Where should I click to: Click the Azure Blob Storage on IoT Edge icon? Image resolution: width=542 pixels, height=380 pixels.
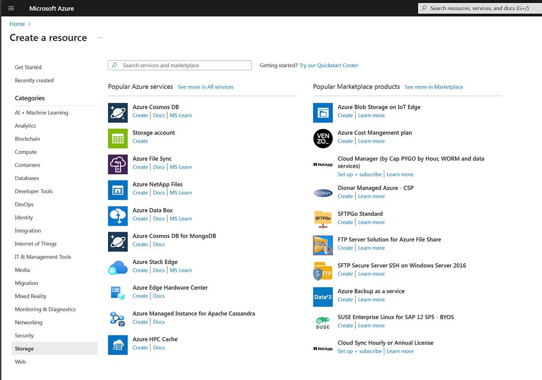322,112
